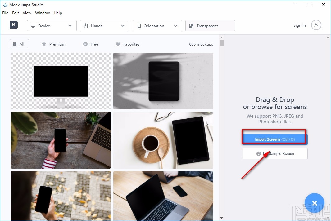Image resolution: width=331 pixels, height=221 pixels.
Task: Click the Import Screens button
Action: coord(274,139)
